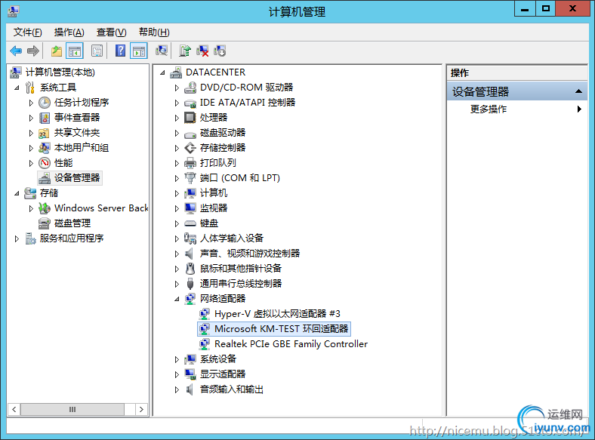Expand the DVD/CD-ROM 驱动器 node
This screenshot has height=440, width=595.
177,88
